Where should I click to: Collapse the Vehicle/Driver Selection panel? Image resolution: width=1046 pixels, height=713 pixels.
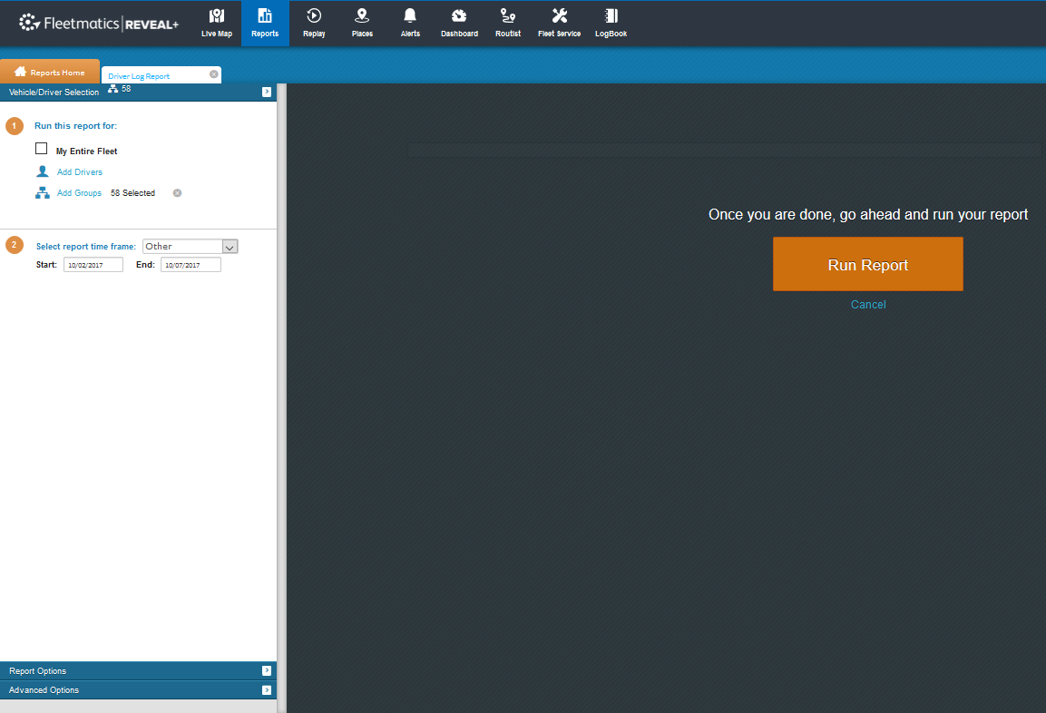(266, 92)
